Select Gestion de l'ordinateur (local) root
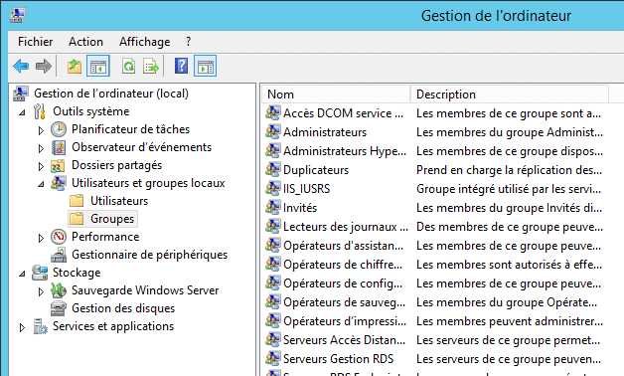Viewport: 624px width, 376px height. [x=111, y=94]
